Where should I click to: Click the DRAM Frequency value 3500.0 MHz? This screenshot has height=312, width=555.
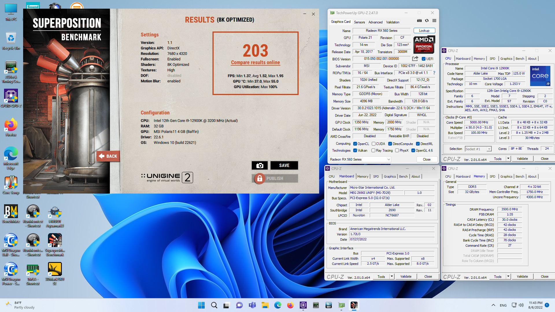pyautogui.click(x=509, y=209)
